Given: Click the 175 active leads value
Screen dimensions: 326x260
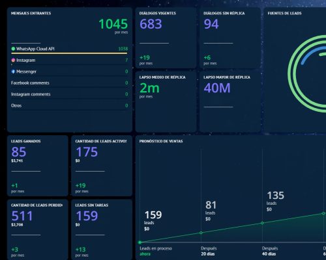Looking at the screenshot, I should [x=87, y=151].
